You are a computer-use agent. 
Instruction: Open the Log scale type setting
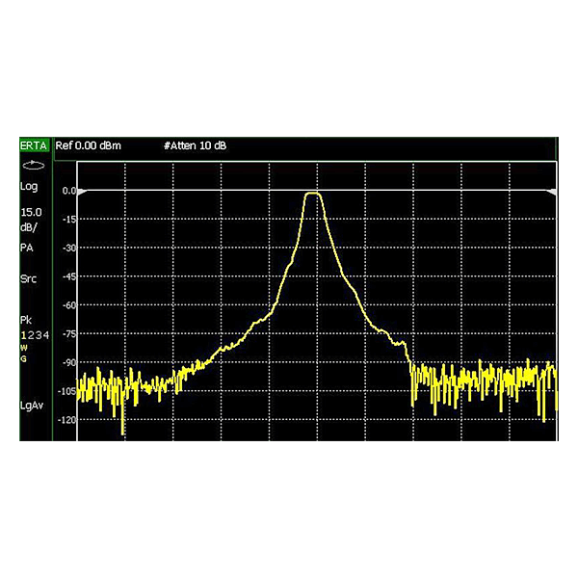(x=29, y=187)
